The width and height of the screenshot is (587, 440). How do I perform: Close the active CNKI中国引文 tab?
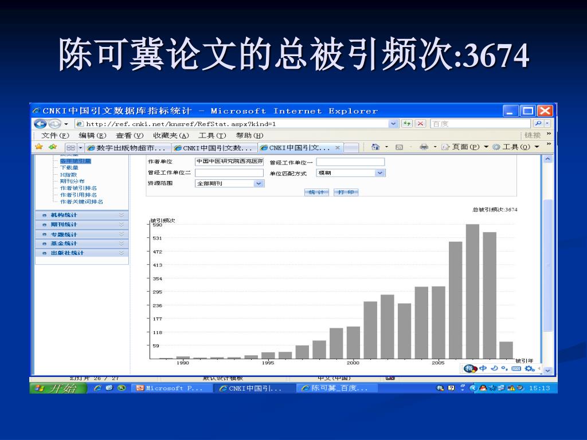click(337, 148)
